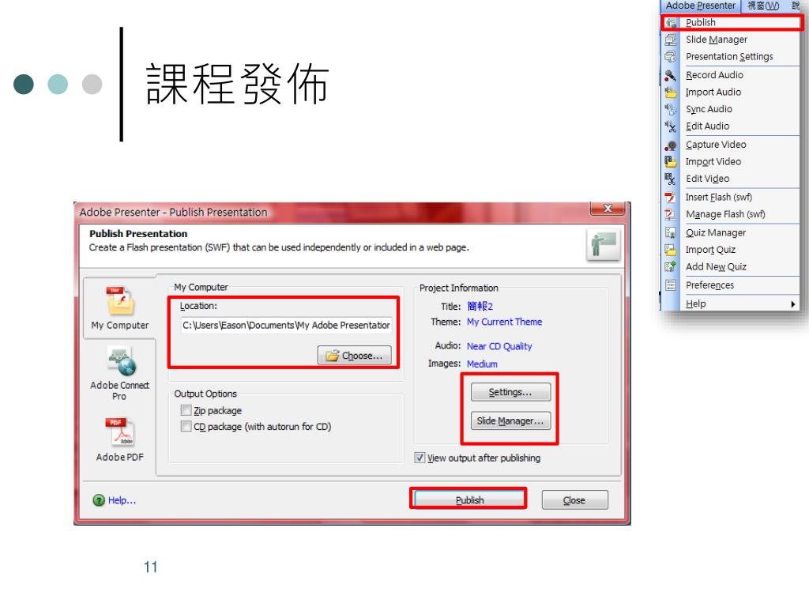Open the Settings... button in Project Information

[510, 392]
